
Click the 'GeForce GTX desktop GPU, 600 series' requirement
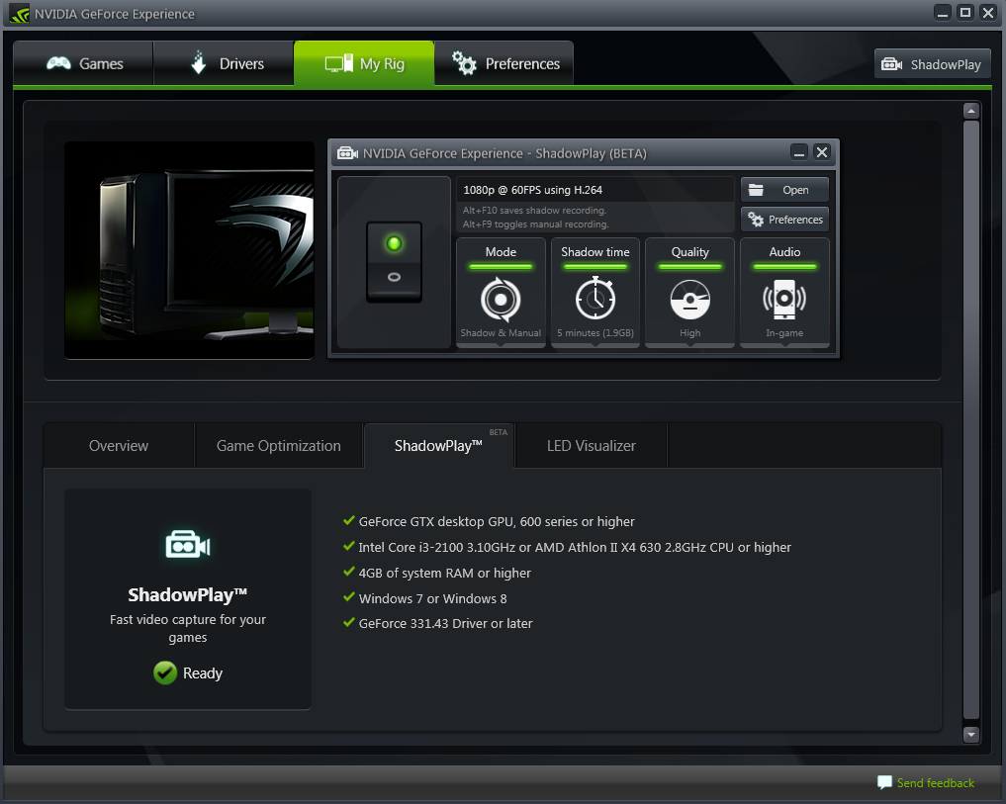click(x=496, y=522)
